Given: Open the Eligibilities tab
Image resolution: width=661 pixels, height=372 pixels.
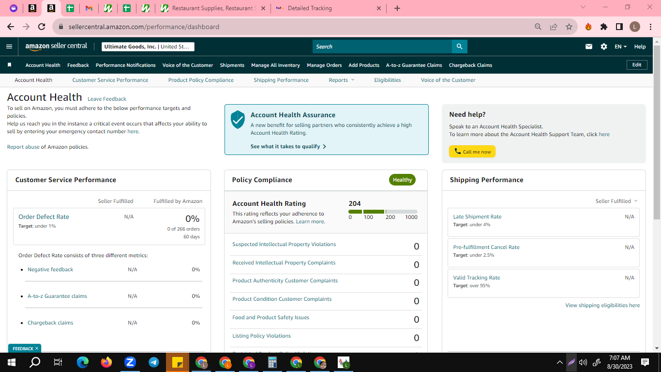Looking at the screenshot, I should pos(388,80).
